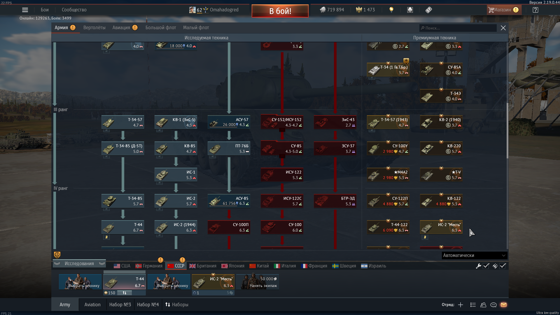Screen dimensions: 560x315
Task: Expand the СУ-152/ИСУ-152 vehicle group
Action: click(x=282, y=122)
